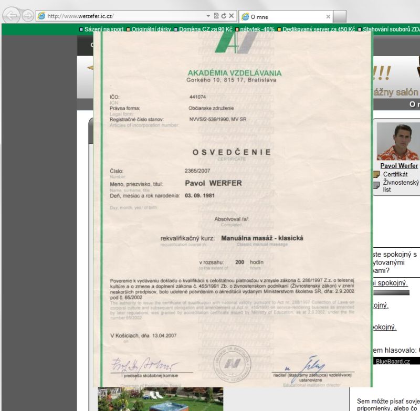This screenshot has width=420, height=411.
Task: Click 'Manuálna masáž - klasická' course name
Action: click(x=262, y=238)
